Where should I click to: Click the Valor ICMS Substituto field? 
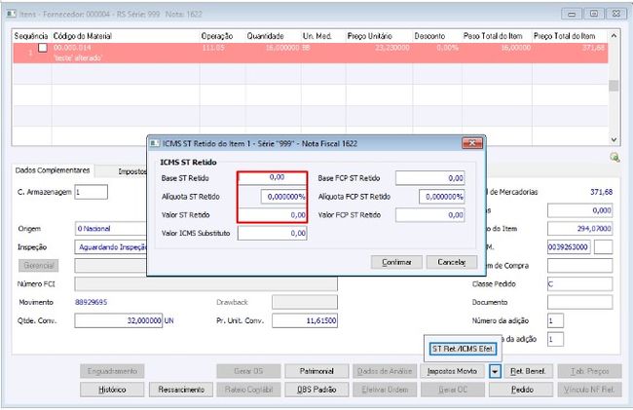point(273,234)
